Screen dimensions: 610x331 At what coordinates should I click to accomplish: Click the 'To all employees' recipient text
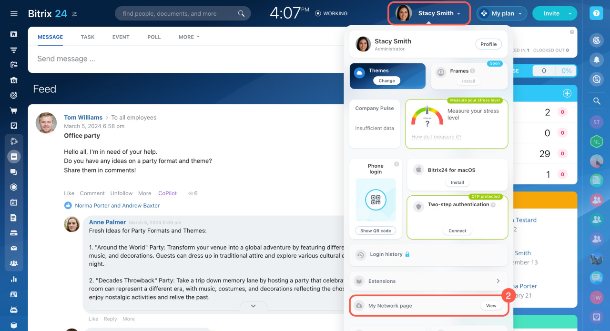click(x=134, y=118)
